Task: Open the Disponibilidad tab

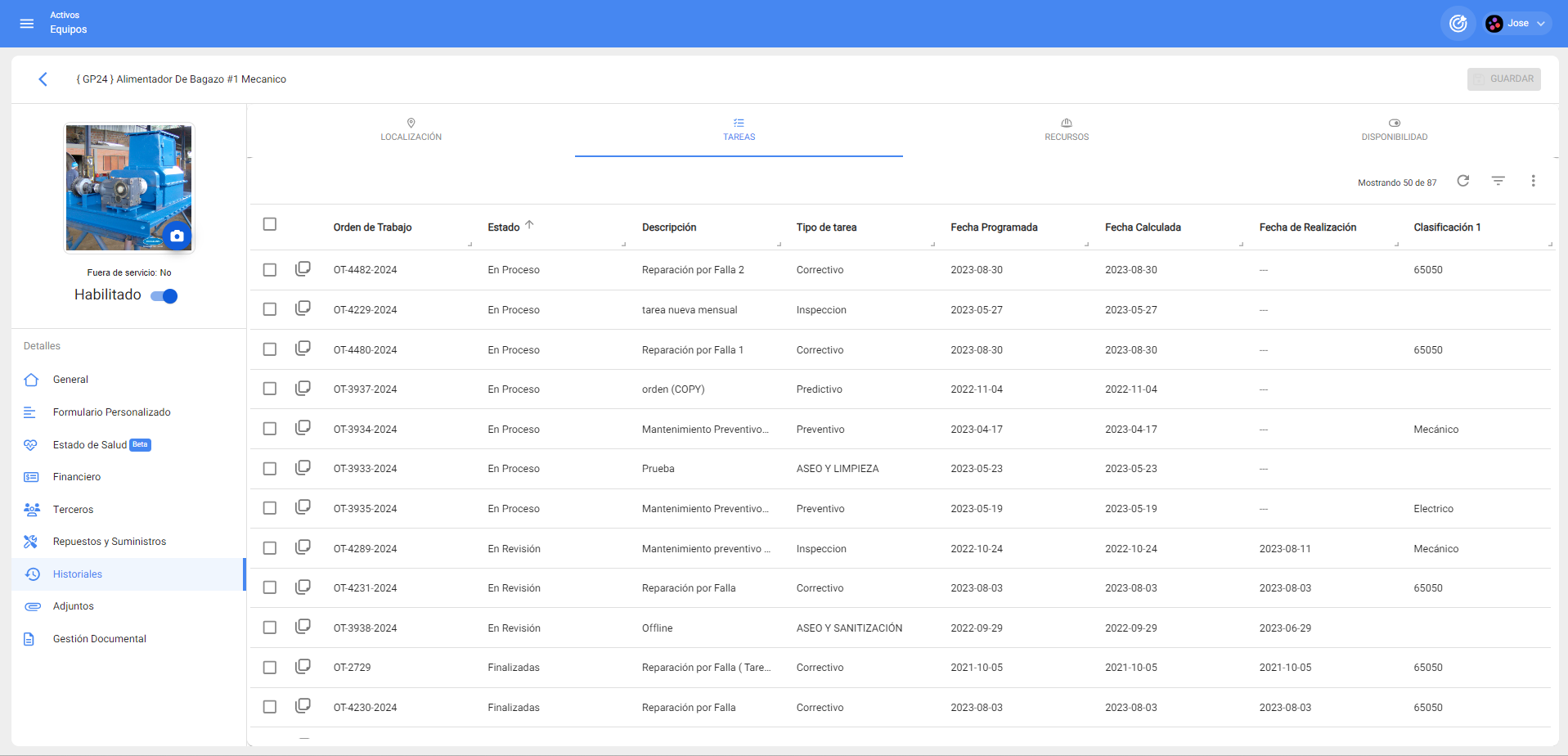Action: coord(1394,129)
